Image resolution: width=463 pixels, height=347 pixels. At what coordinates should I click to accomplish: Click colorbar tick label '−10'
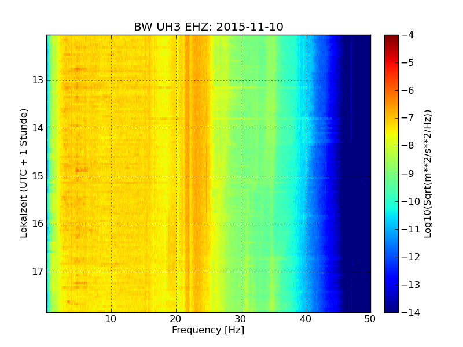411,201
